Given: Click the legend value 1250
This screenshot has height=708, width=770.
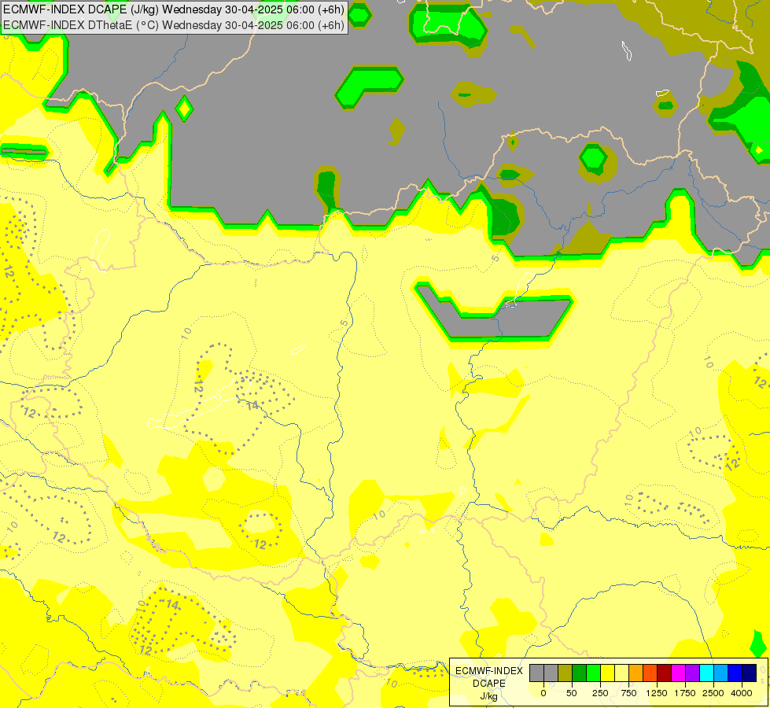Looking at the screenshot, I should (x=657, y=693).
